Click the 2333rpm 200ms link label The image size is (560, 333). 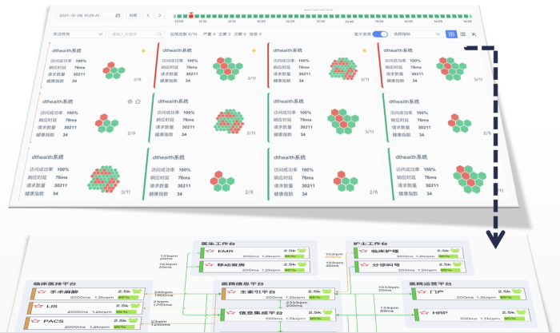[x=296, y=303]
